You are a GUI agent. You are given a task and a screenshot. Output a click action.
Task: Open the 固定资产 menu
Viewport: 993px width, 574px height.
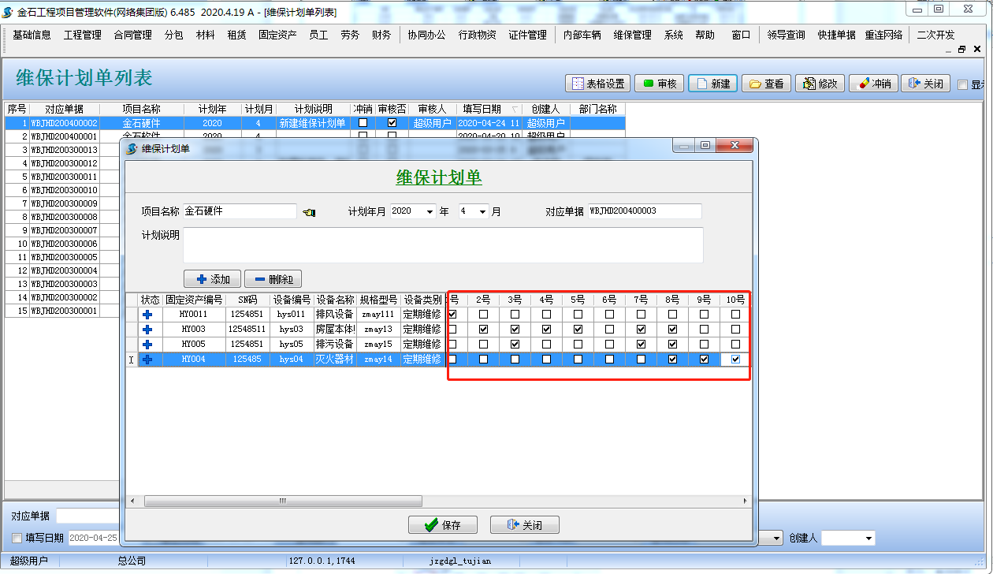[x=277, y=35]
